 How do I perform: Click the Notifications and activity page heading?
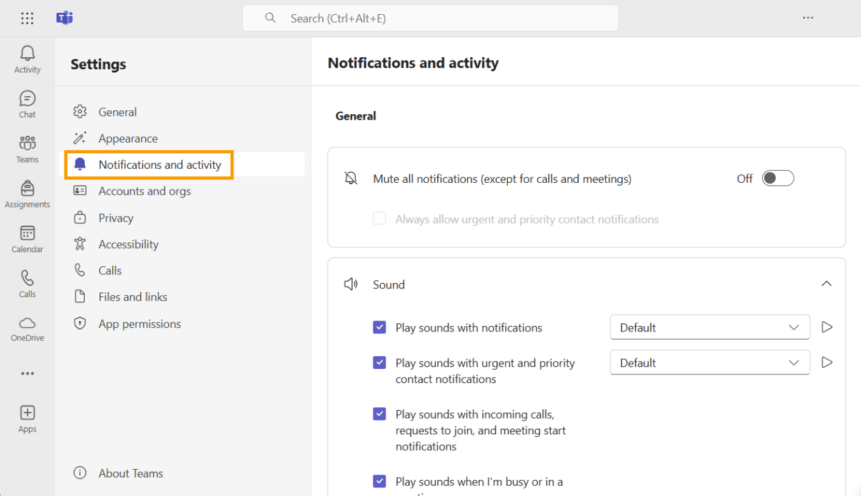[x=413, y=63]
